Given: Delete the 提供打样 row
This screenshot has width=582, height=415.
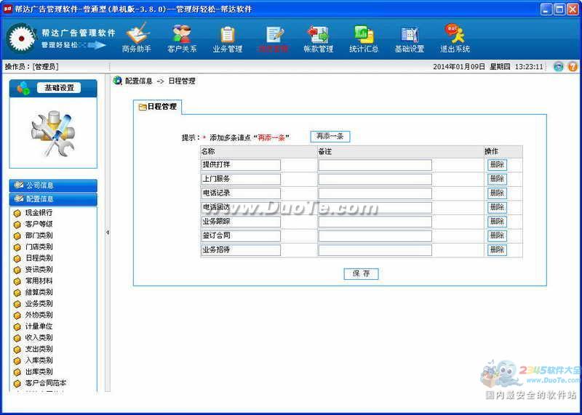Looking at the screenshot, I should pos(497,165).
